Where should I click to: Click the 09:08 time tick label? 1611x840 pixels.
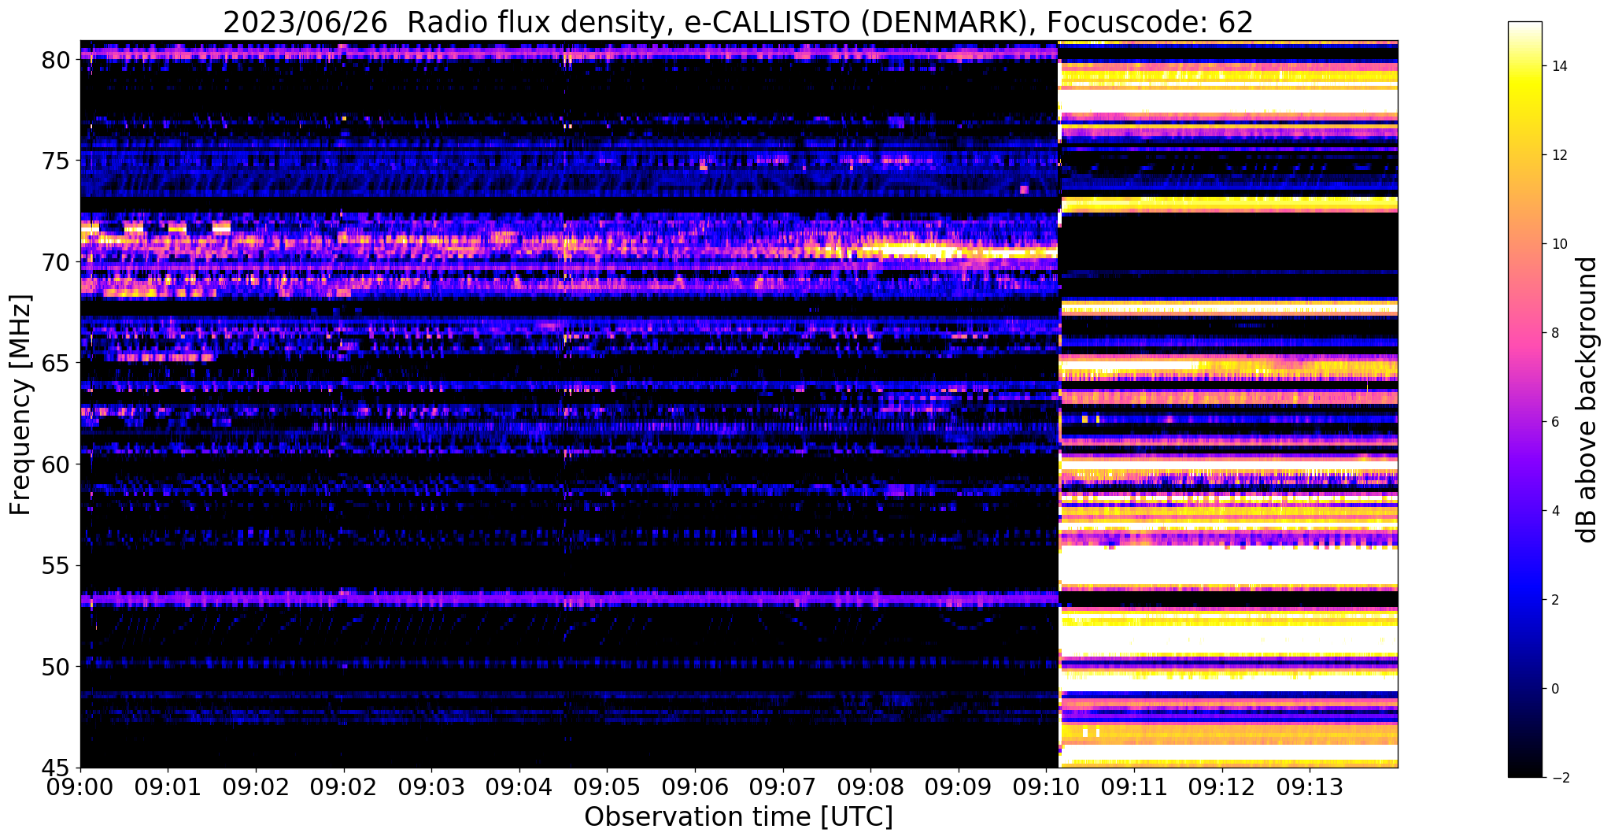(x=870, y=786)
